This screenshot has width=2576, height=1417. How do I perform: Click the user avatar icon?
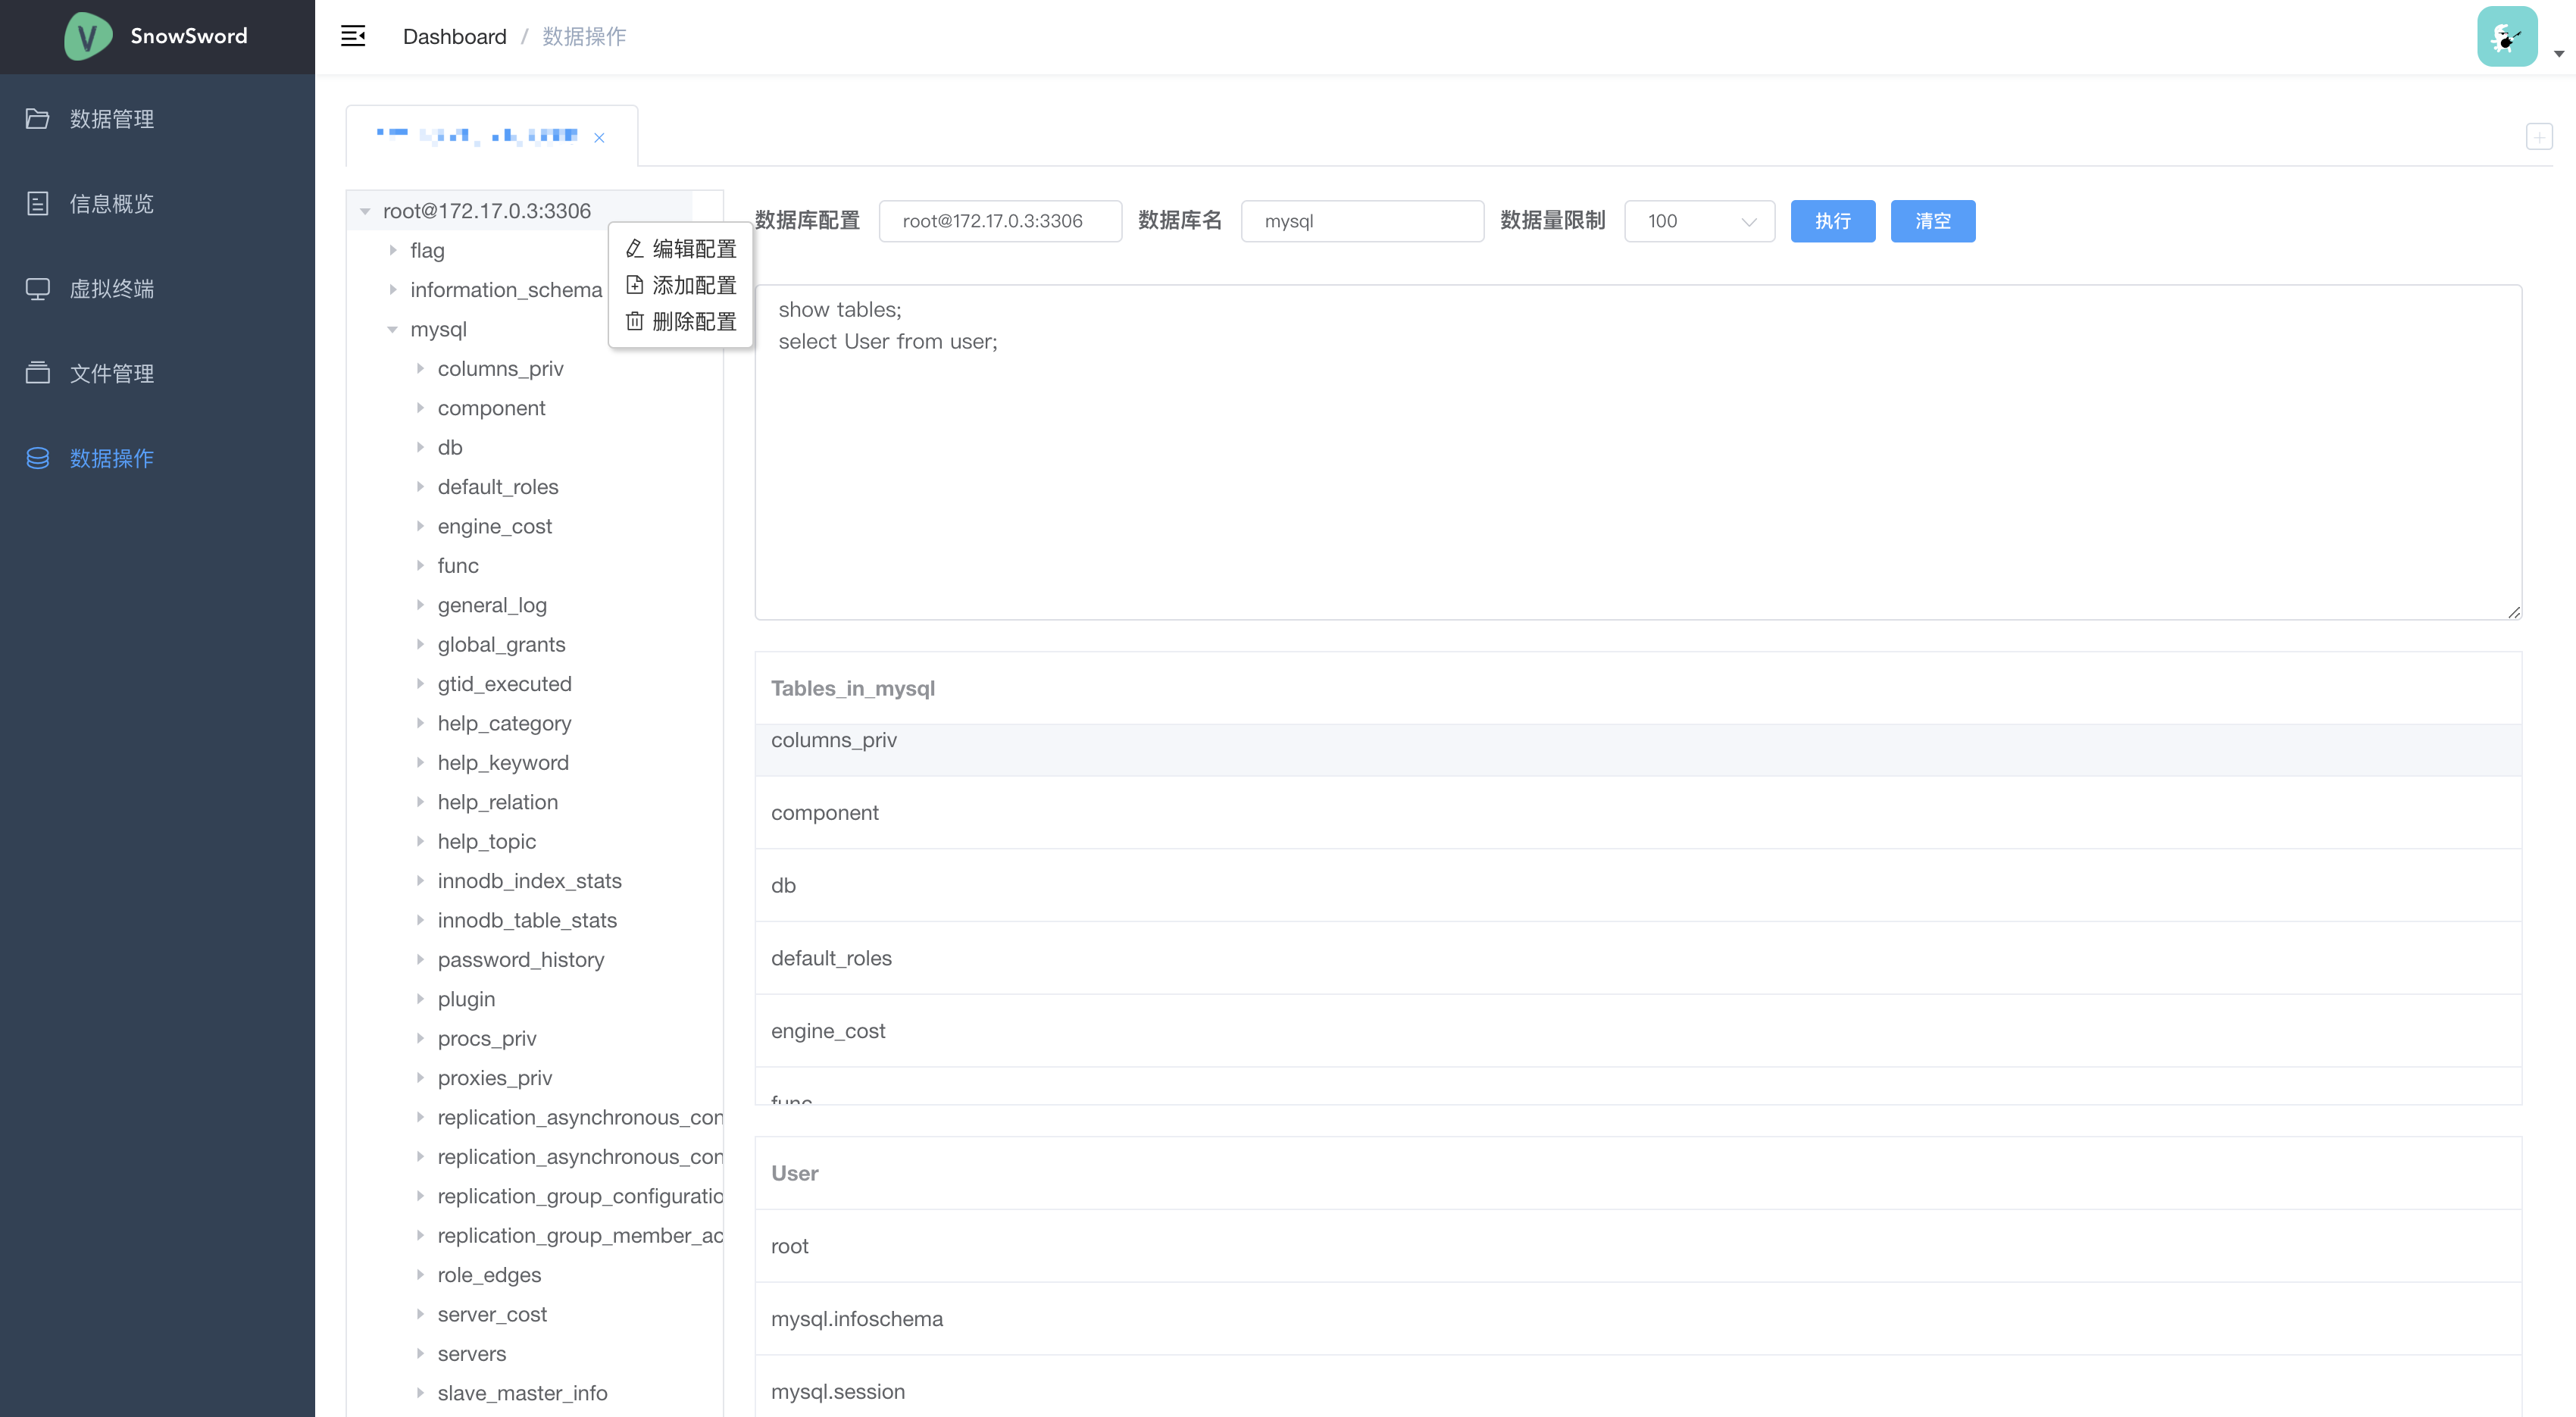coord(2506,37)
